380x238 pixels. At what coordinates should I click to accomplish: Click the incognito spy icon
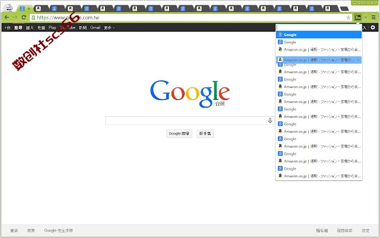click(8, 8)
